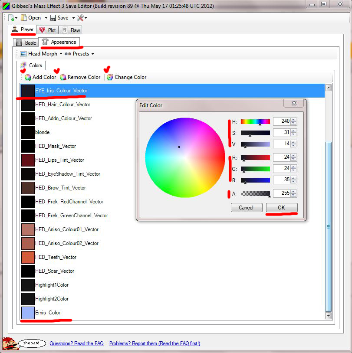Decrease the S value with down arrow
Viewport: 352px width, 353px height.
coord(293,134)
